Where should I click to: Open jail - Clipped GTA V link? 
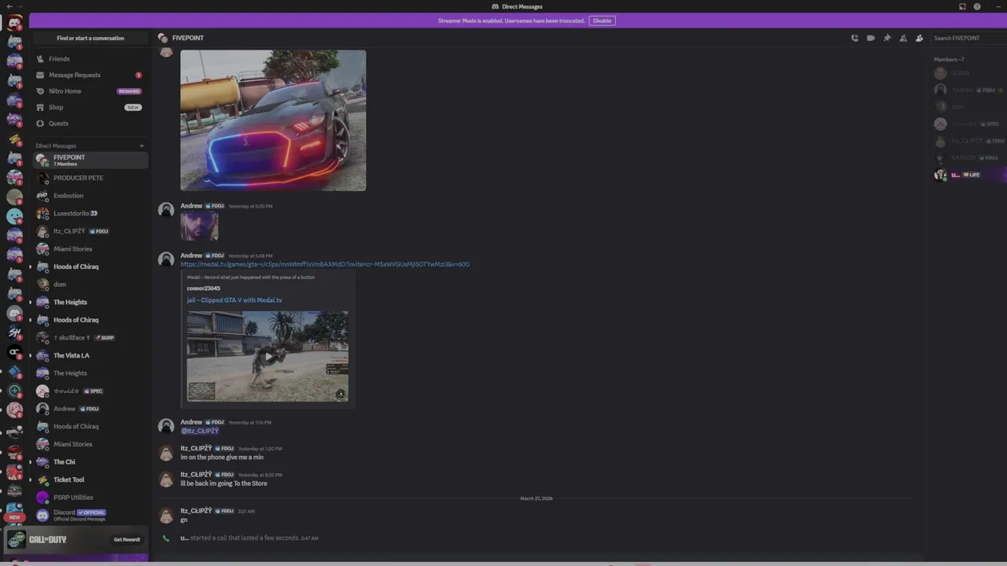pos(234,300)
